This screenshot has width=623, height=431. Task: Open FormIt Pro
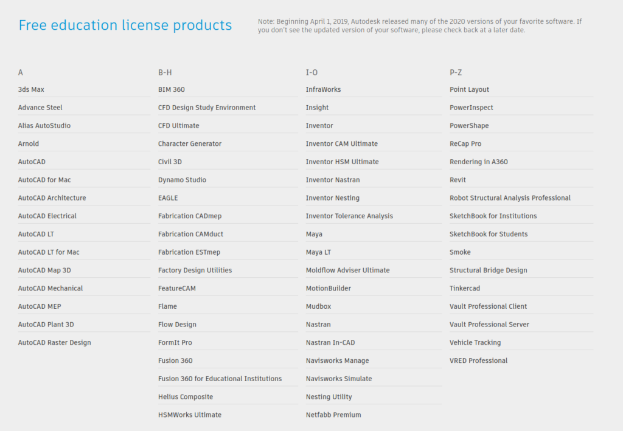tap(175, 342)
